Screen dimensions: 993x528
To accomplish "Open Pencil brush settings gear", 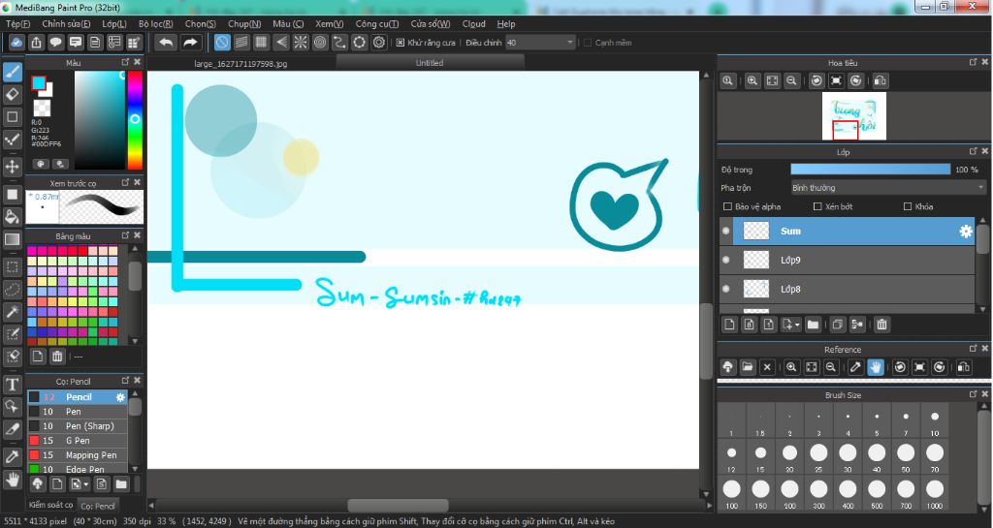I will [120, 397].
